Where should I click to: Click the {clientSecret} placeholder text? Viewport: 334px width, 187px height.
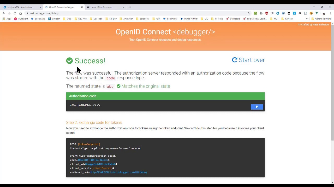click(x=102, y=168)
